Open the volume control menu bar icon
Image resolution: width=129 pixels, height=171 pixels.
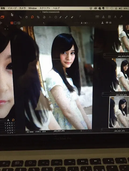click(x=120, y=8)
